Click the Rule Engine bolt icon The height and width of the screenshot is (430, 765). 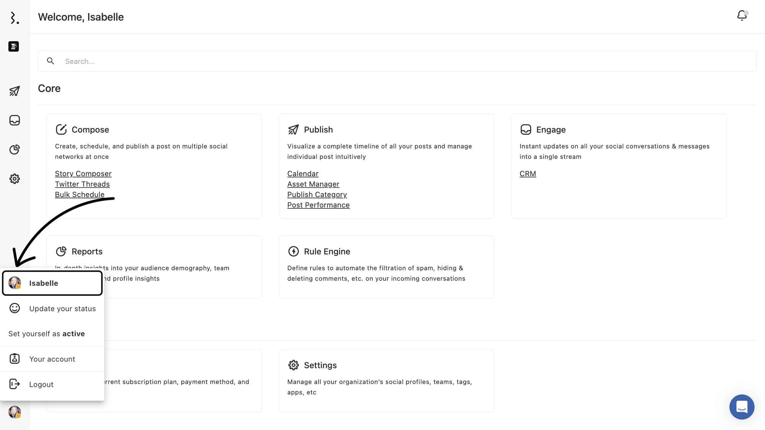(293, 251)
